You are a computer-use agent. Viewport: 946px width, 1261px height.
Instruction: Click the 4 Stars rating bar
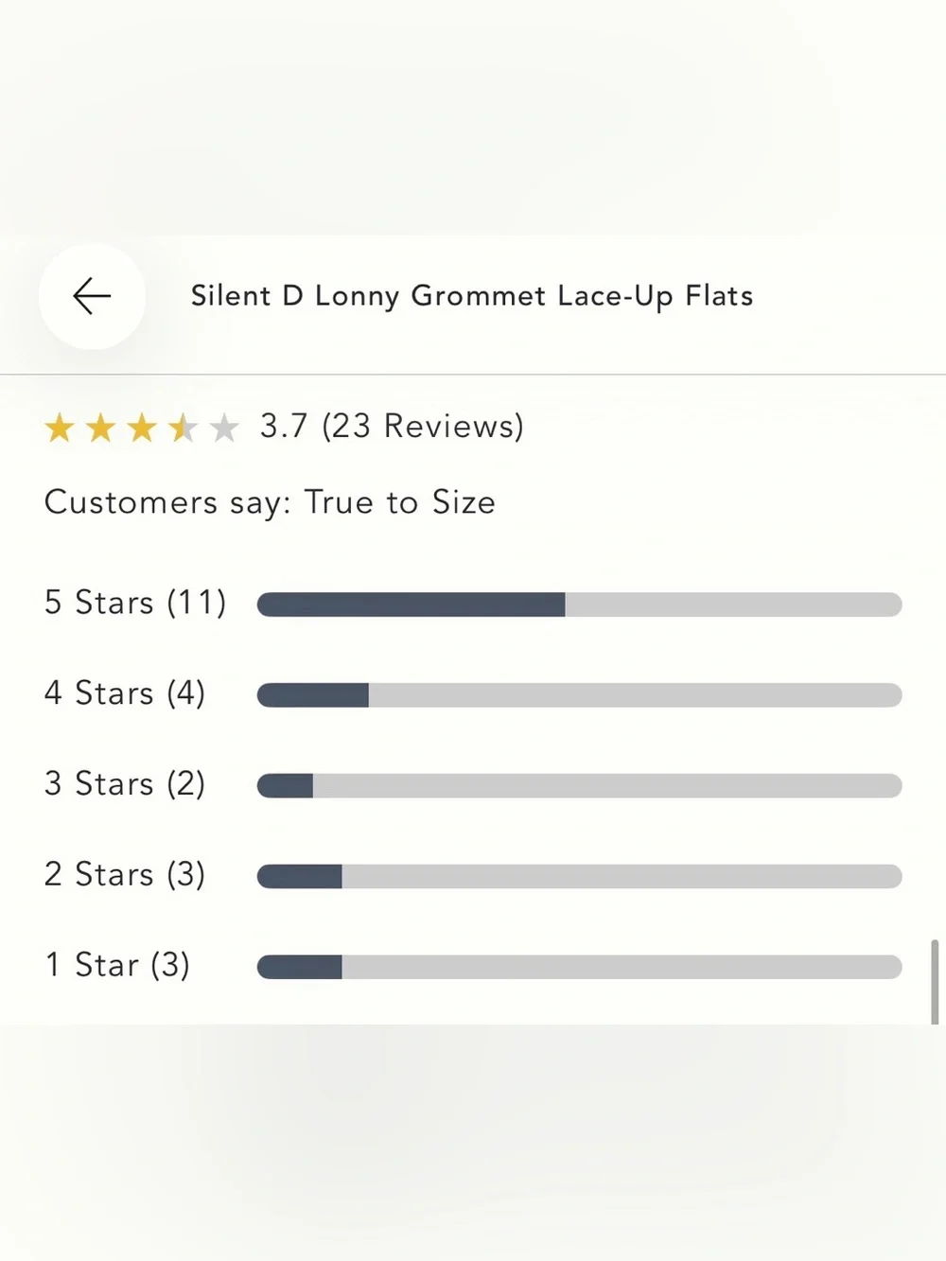579,695
